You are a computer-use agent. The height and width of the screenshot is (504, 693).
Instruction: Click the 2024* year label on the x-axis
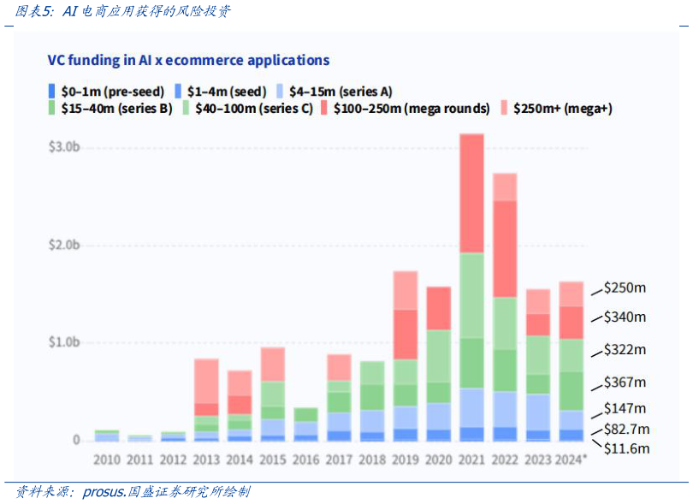coord(571,459)
